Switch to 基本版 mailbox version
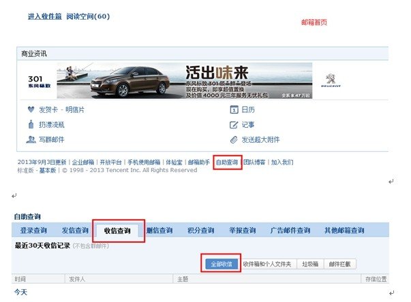411x302 pixels. [48, 171]
